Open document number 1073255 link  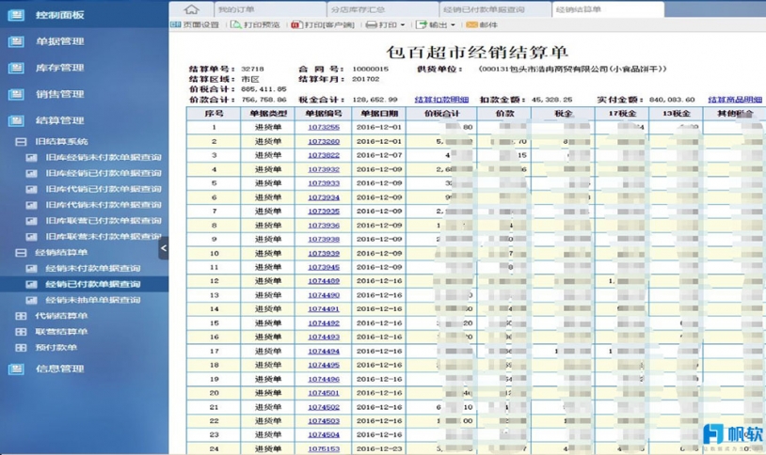[x=324, y=127]
